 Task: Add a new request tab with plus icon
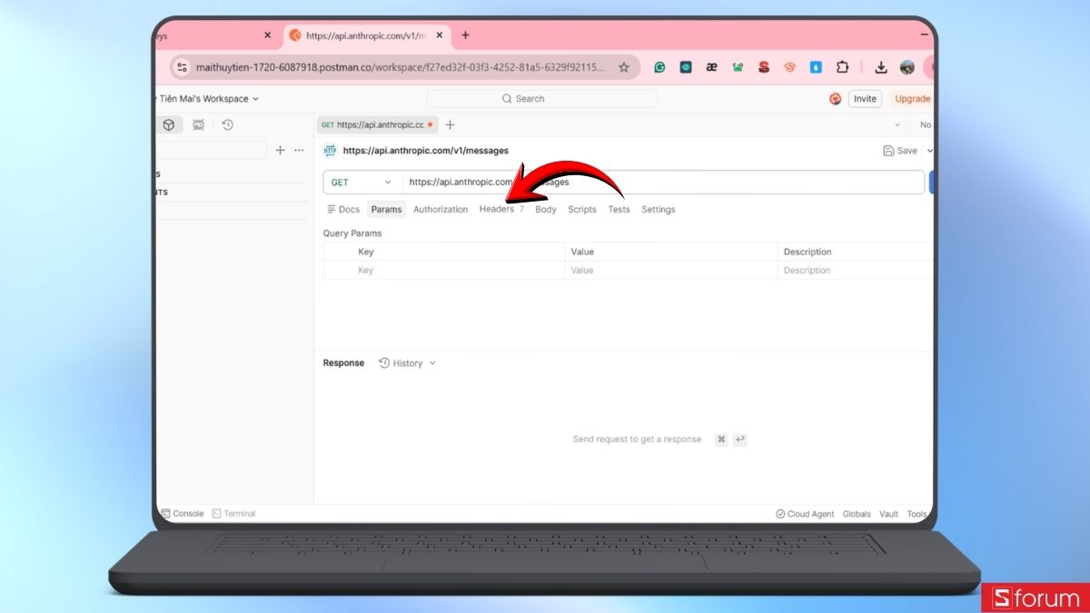[450, 124]
